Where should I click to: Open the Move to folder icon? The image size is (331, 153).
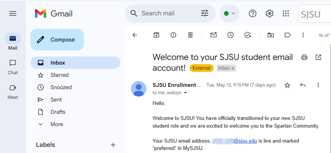[271, 35]
